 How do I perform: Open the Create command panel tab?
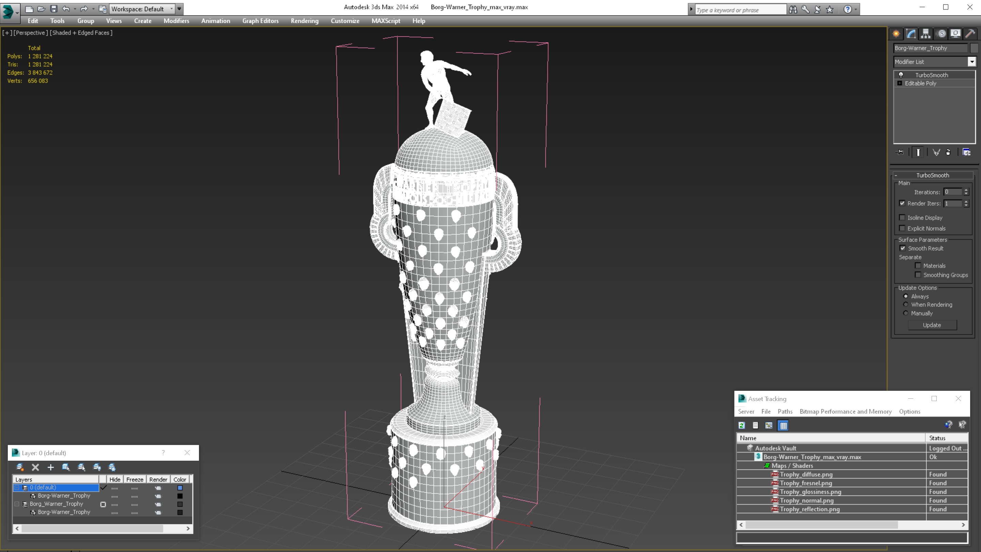pyautogui.click(x=896, y=33)
